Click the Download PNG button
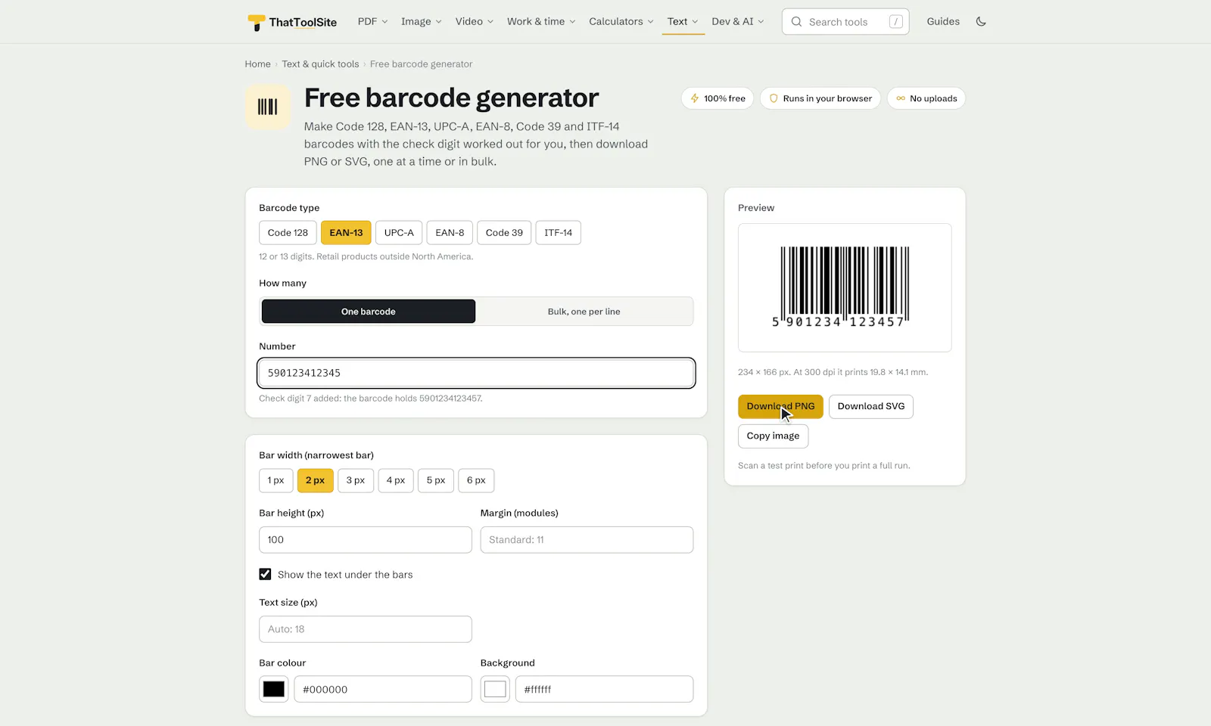 [x=780, y=406]
